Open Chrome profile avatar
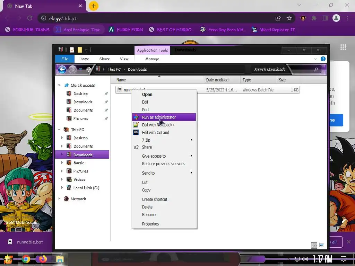Viewport: 355px width, 266px height. click(336, 18)
